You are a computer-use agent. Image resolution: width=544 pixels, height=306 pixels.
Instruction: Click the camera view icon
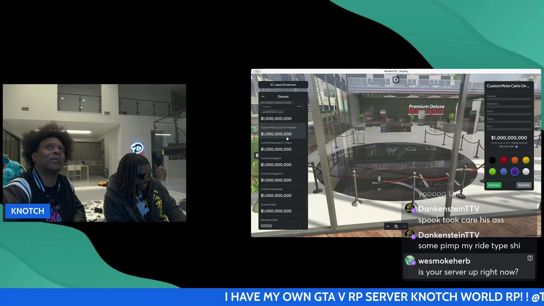pyautogui.click(x=396, y=227)
